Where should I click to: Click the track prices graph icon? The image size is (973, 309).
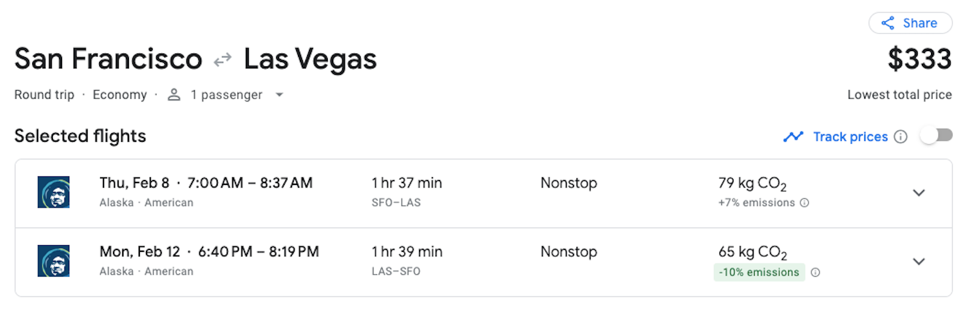pyautogui.click(x=793, y=137)
